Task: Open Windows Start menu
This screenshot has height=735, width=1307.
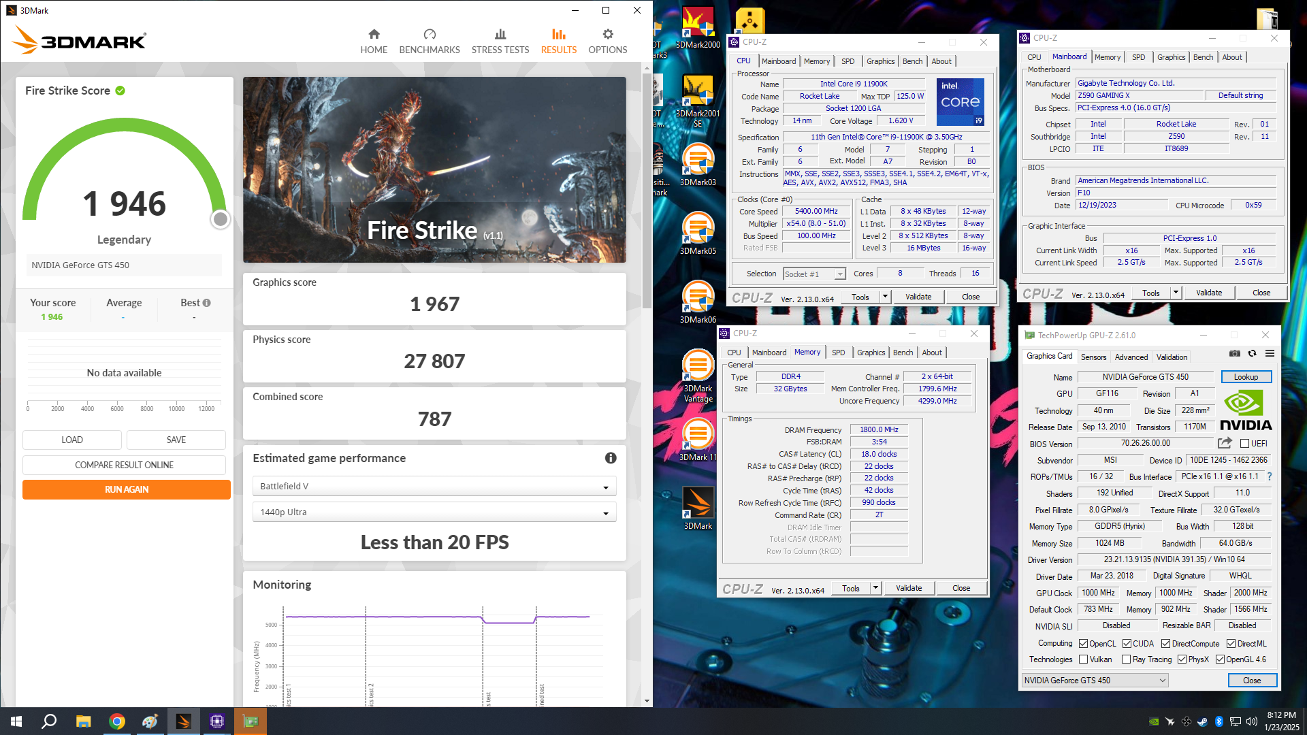Action: click(16, 721)
